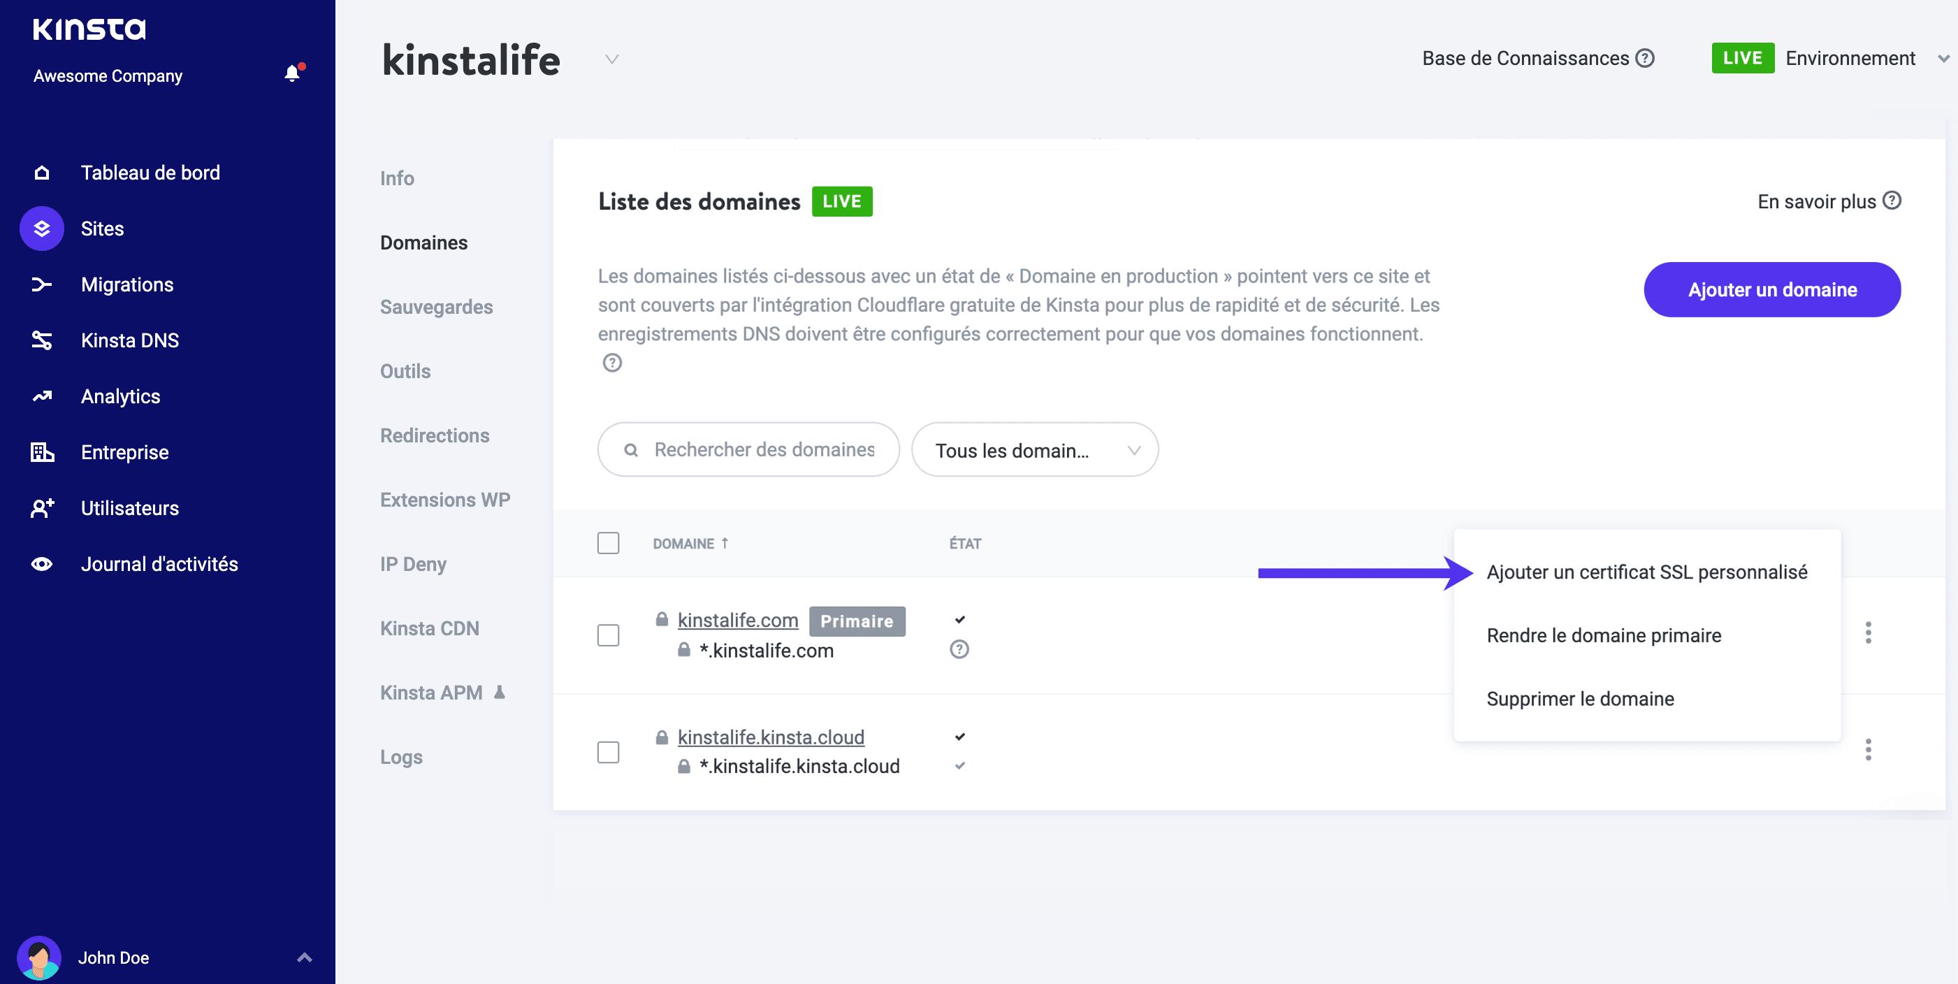
Task: Choose Ajouter un certificat SSL personnalisé
Action: 1646,572
